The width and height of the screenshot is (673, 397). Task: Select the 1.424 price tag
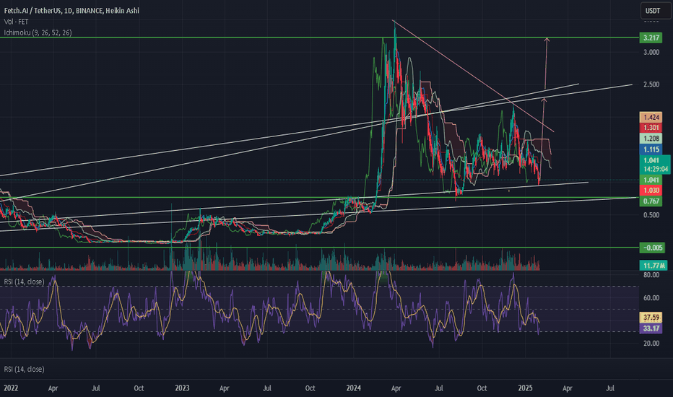(651, 117)
